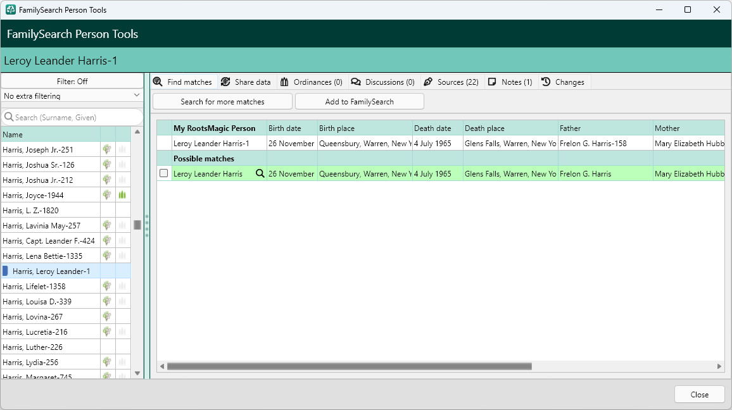Open the Ordinances (0) tab
The width and height of the screenshot is (732, 410).
[312, 82]
